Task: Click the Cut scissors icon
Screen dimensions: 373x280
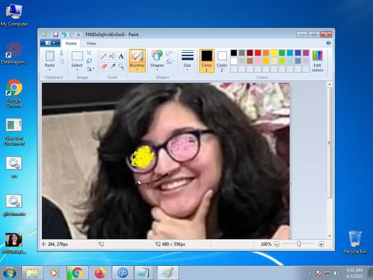Action: pyautogui.click(x=61, y=53)
